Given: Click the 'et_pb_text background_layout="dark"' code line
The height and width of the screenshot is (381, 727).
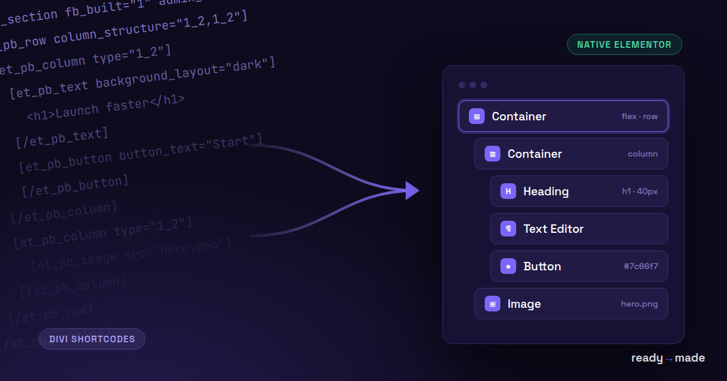Looking at the screenshot, I should (x=142, y=78).
